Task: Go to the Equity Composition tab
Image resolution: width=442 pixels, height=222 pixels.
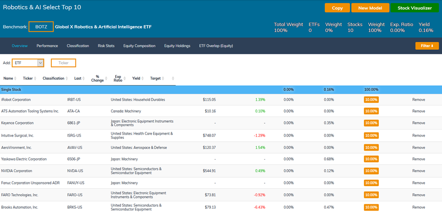Action: tap(139, 46)
